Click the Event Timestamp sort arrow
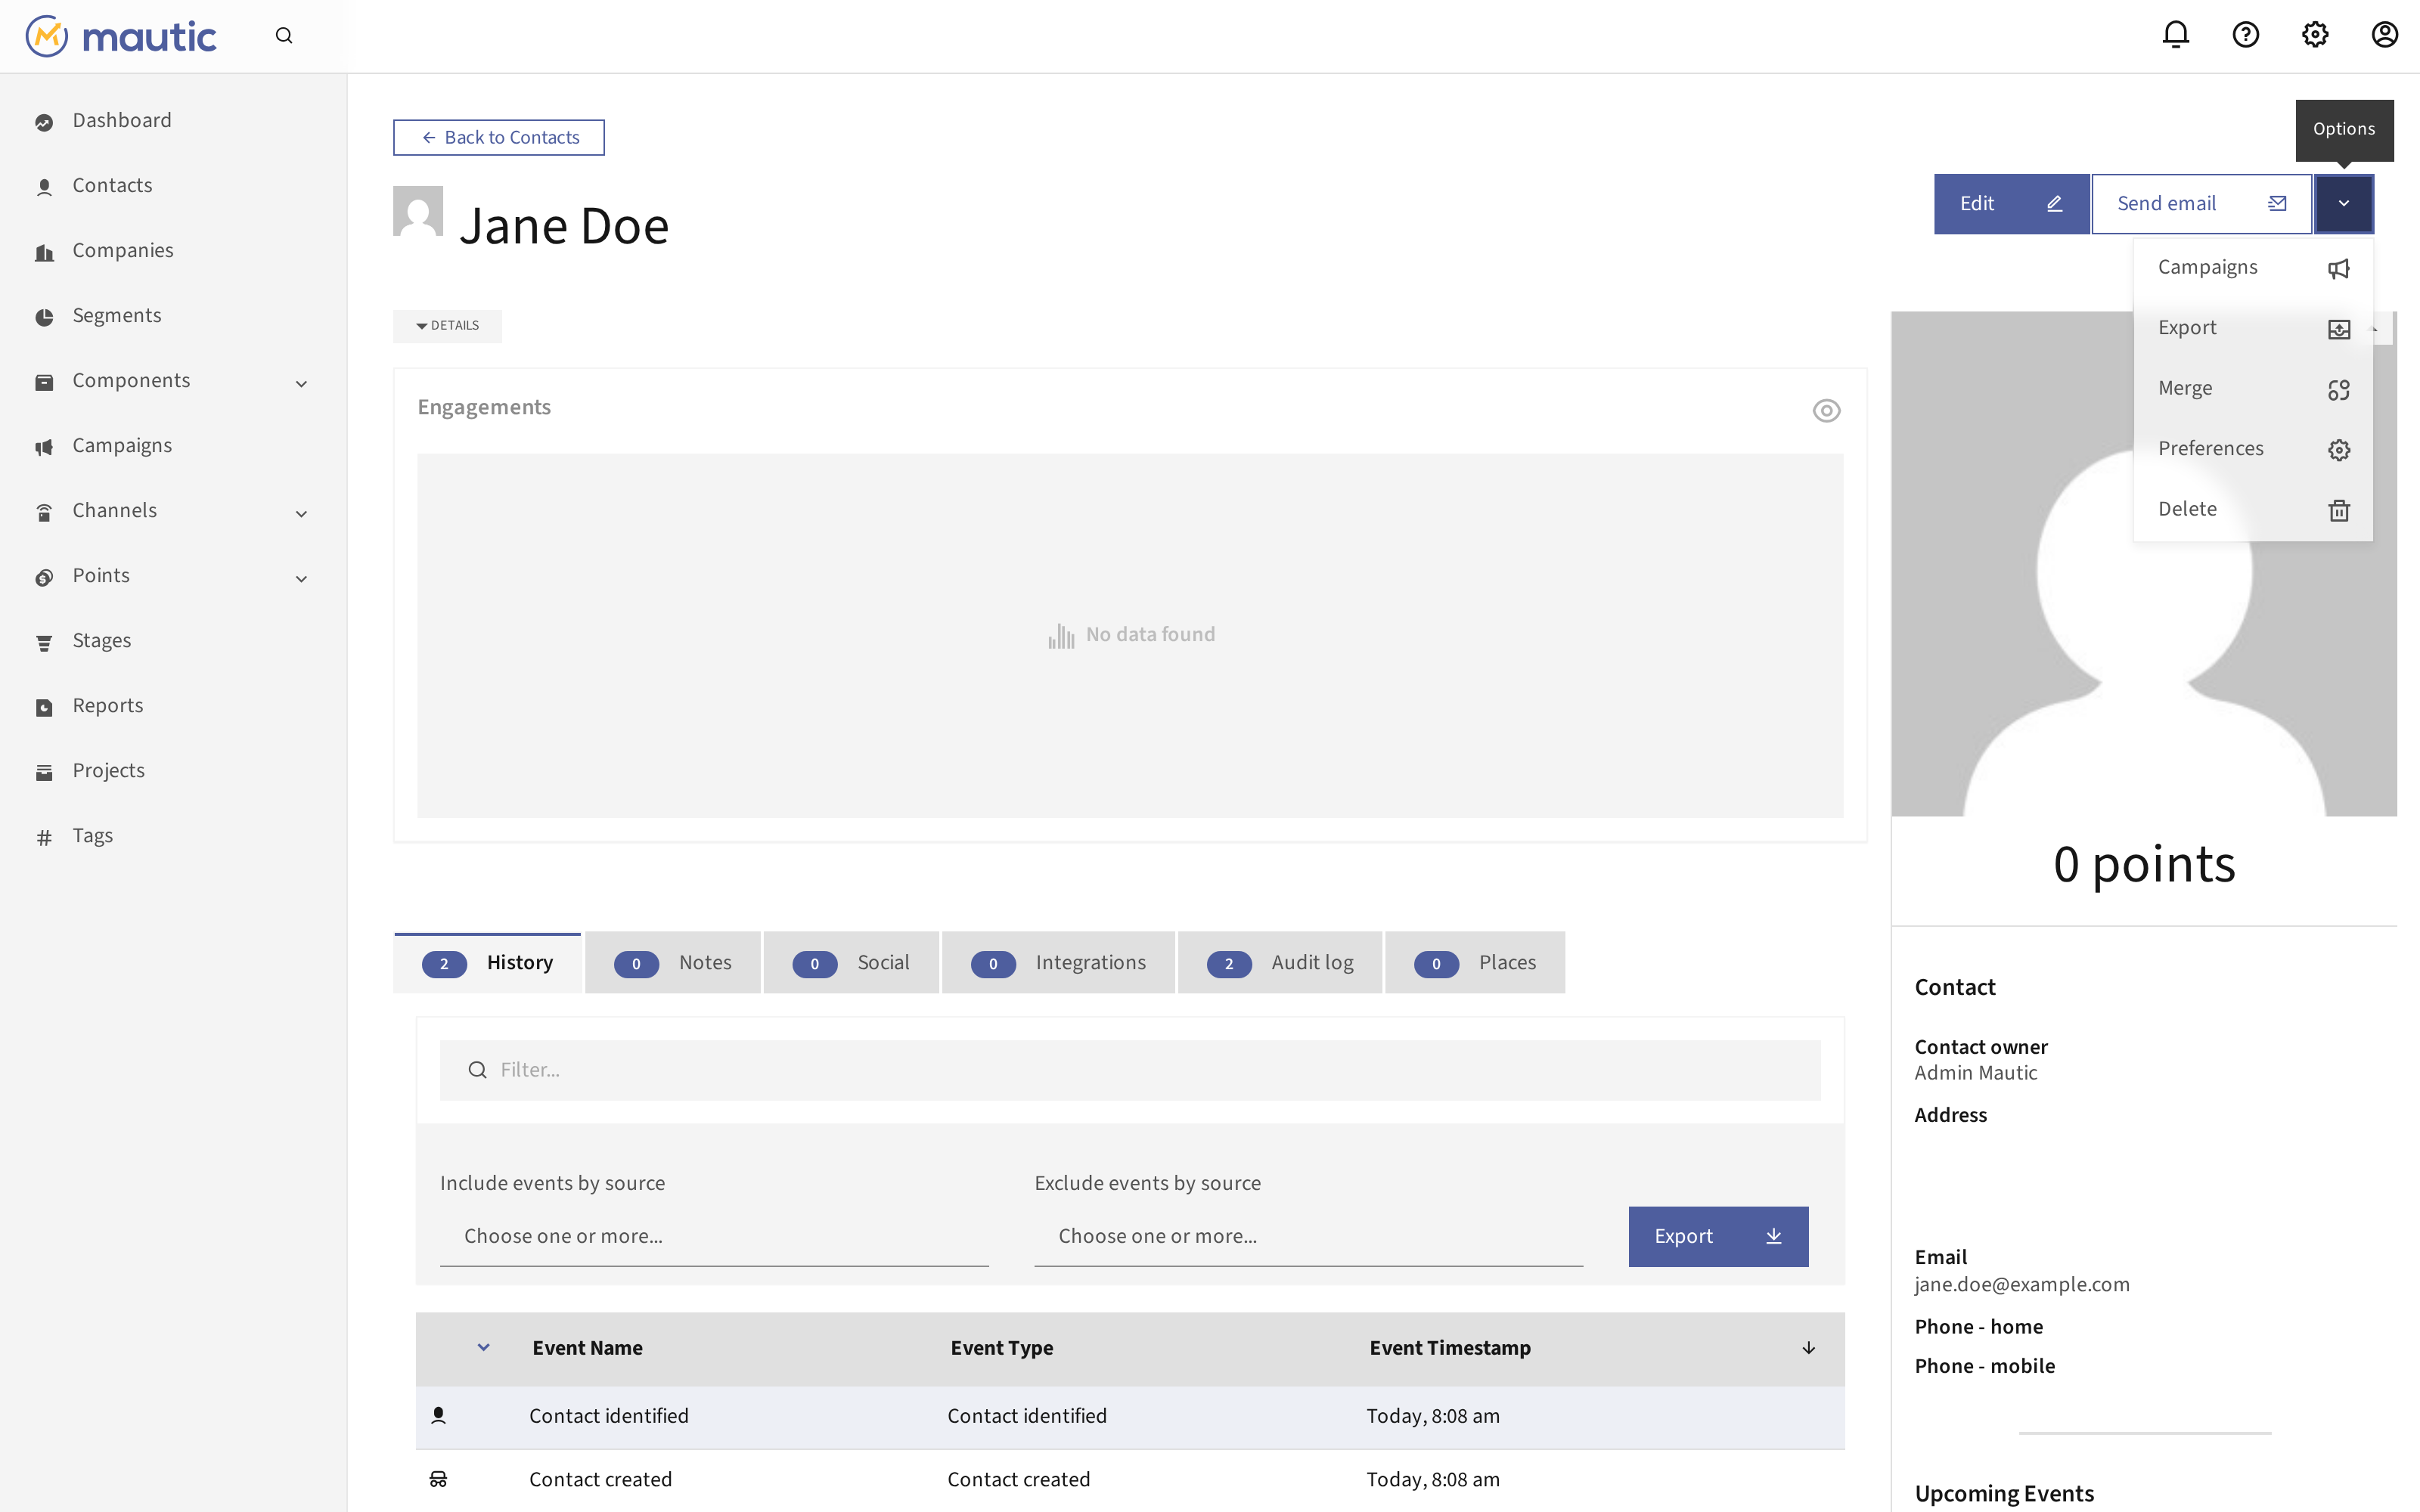 coord(1808,1348)
